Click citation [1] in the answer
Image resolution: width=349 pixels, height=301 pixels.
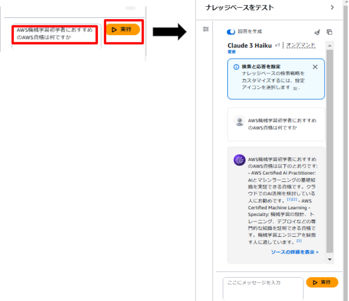coord(289,199)
